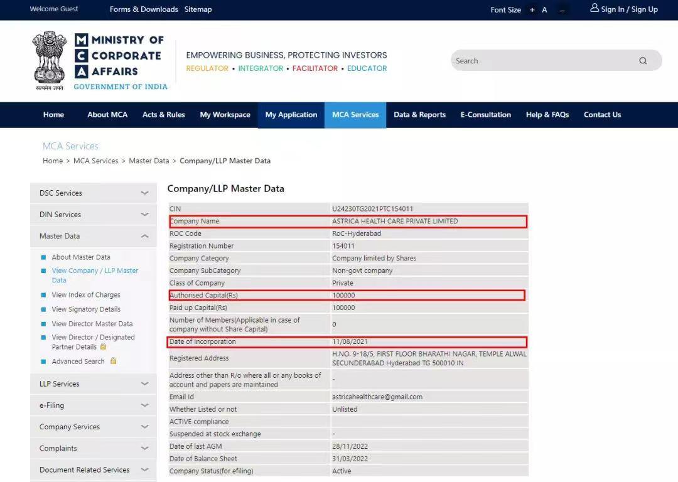Viewport: 678px width, 482px height.
Task: Decrease font size with minus icon
Action: point(562,10)
